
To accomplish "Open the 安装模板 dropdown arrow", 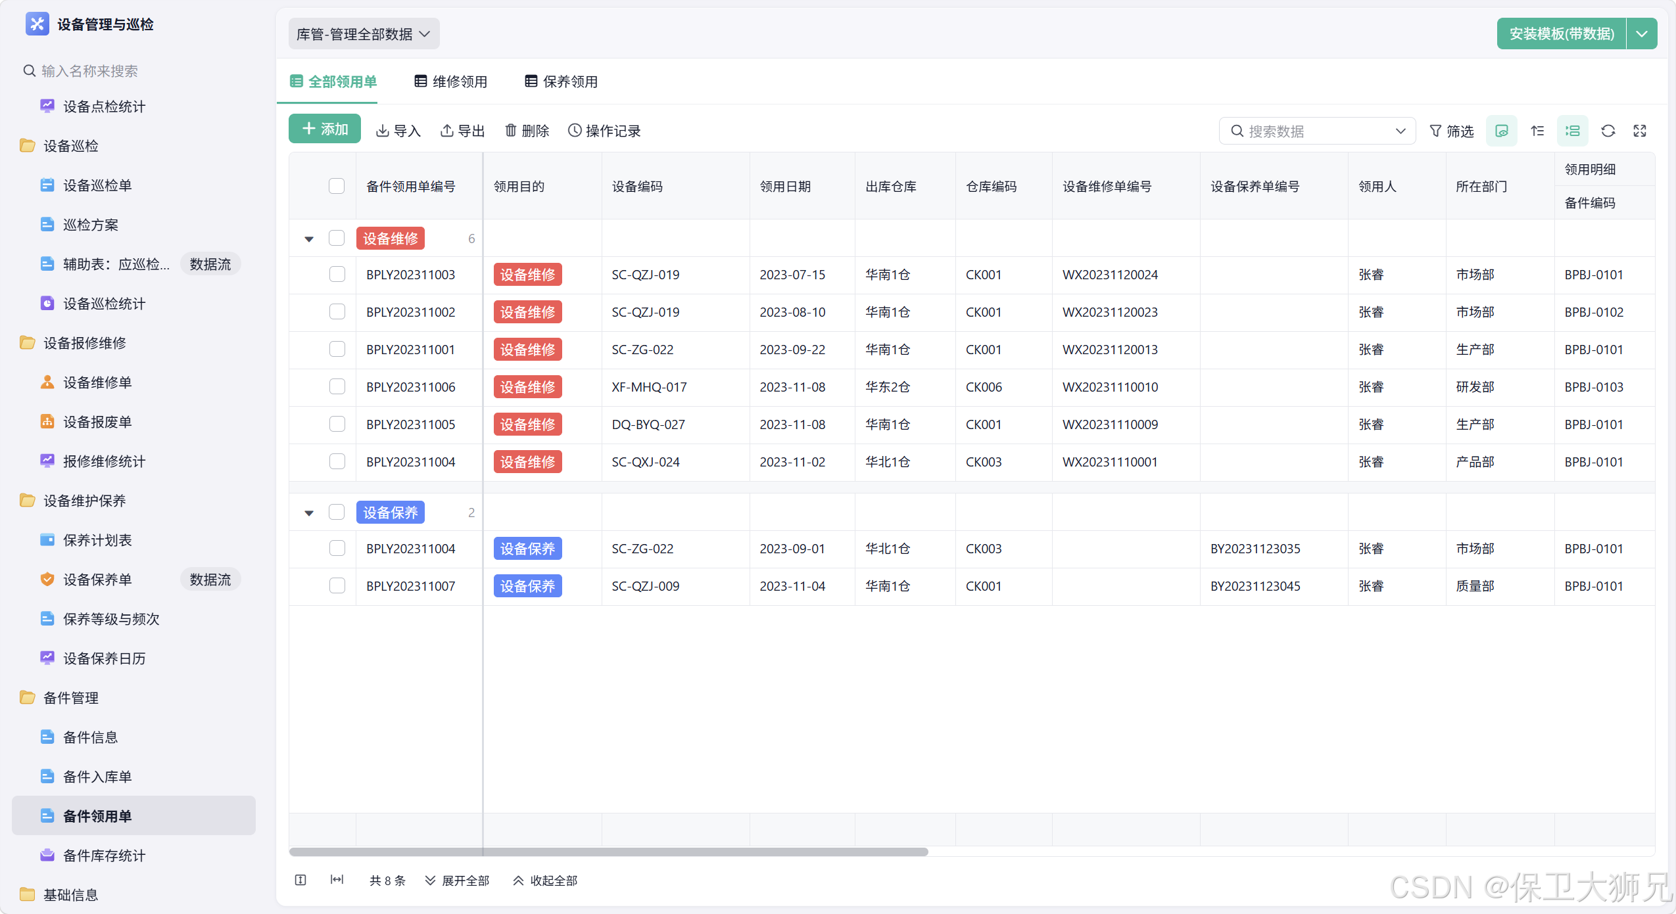I will pyautogui.click(x=1642, y=34).
